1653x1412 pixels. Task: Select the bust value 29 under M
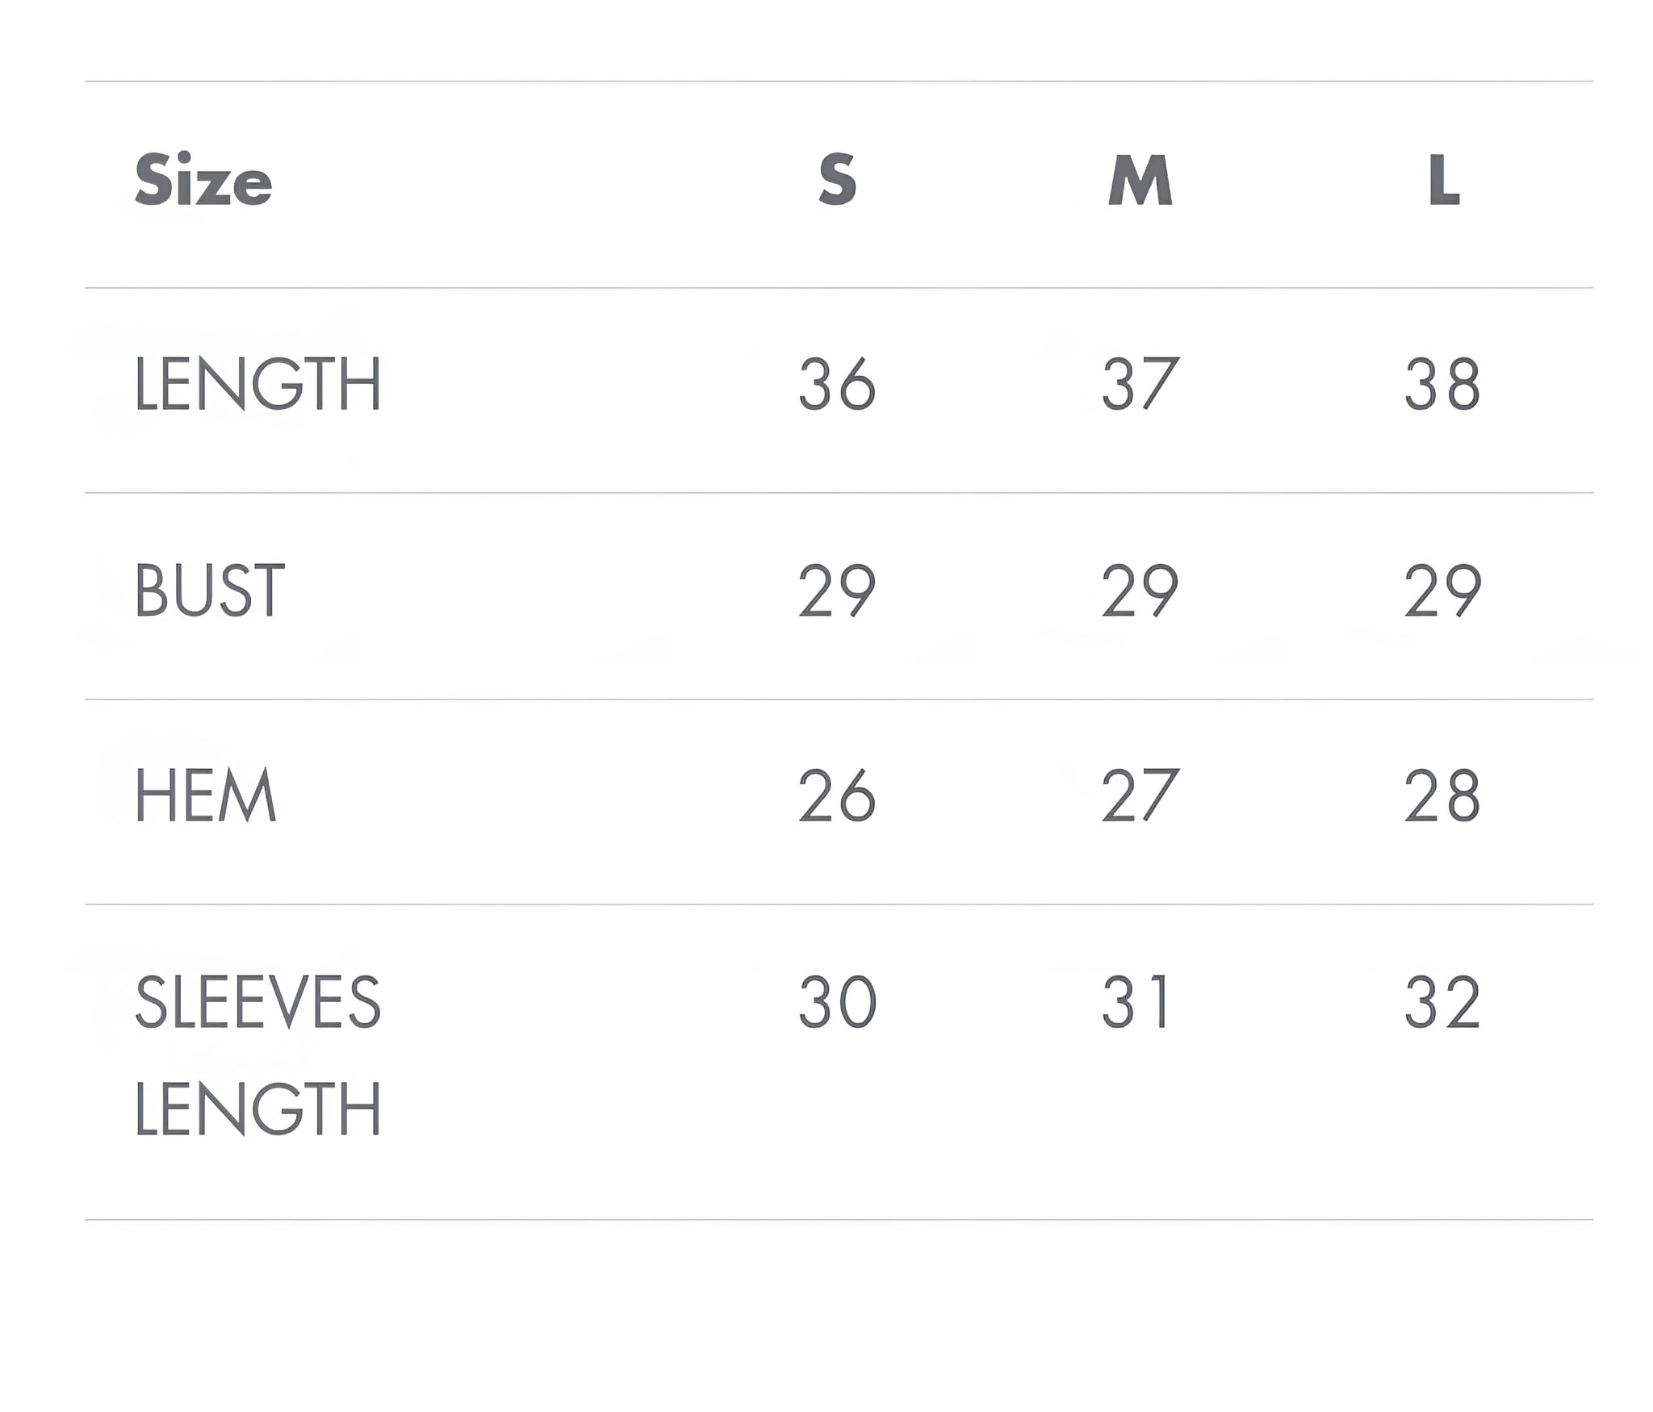click(1140, 591)
